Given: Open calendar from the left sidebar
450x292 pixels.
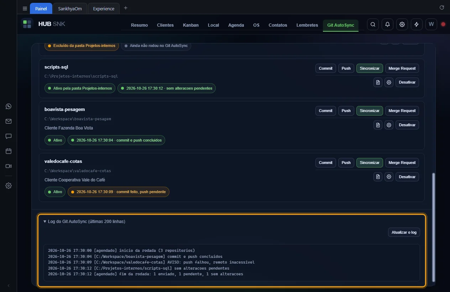Looking at the screenshot, I should tap(9, 151).
